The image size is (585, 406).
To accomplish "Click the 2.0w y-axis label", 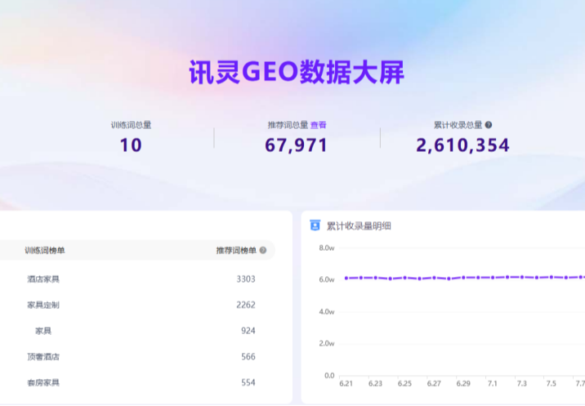I will click(327, 343).
